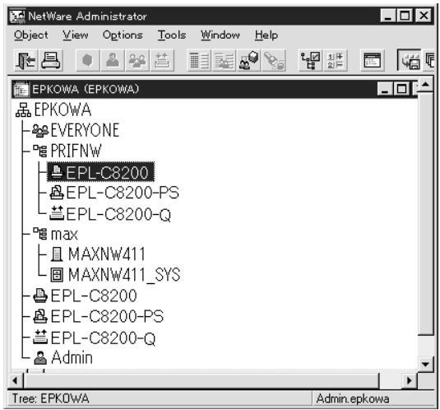The height and width of the screenshot is (410, 440).
Task: Open the View menu
Action: pos(76,35)
